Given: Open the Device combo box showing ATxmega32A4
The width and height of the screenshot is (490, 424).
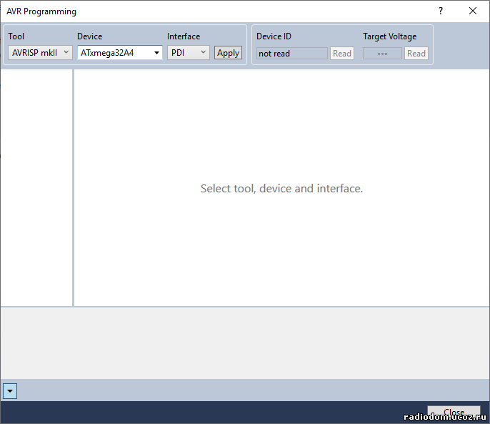Looking at the screenshot, I should (x=120, y=53).
